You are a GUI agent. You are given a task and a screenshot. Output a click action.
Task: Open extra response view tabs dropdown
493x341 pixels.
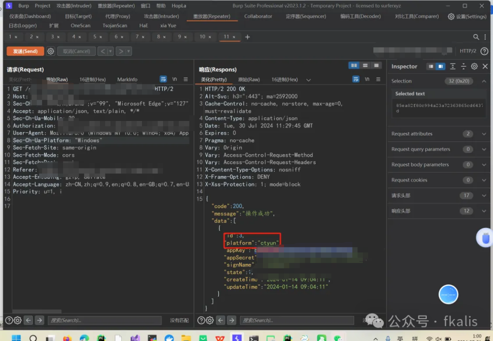coord(309,80)
